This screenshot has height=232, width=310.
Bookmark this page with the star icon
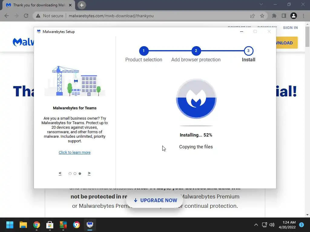(262, 16)
